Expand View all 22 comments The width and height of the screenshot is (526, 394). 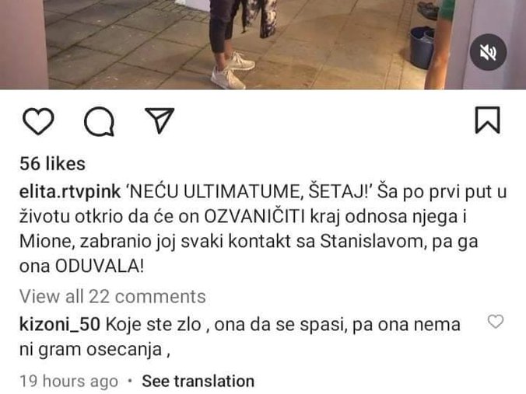click(x=112, y=297)
